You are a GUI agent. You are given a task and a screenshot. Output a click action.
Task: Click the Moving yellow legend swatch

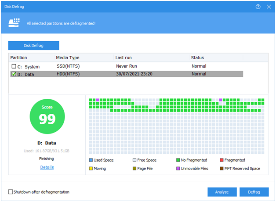91,168
